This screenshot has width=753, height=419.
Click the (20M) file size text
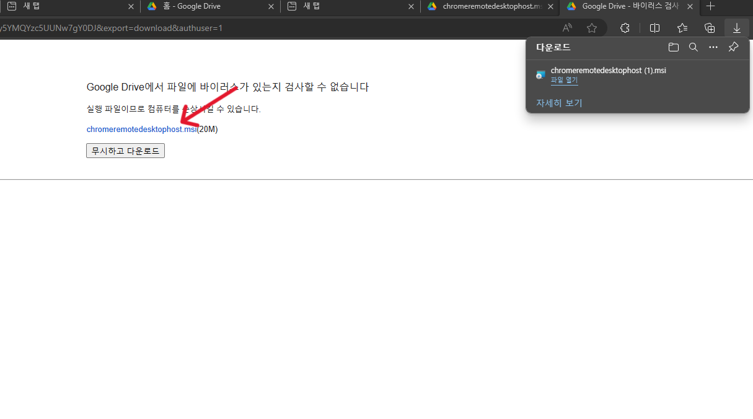207,129
